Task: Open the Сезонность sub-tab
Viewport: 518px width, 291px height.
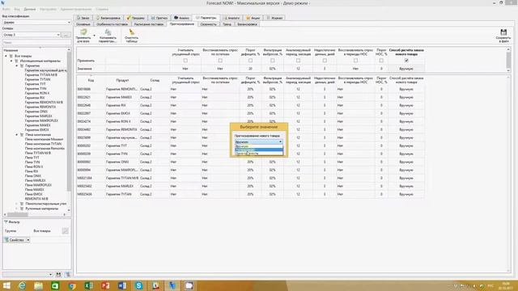Action: (209, 24)
